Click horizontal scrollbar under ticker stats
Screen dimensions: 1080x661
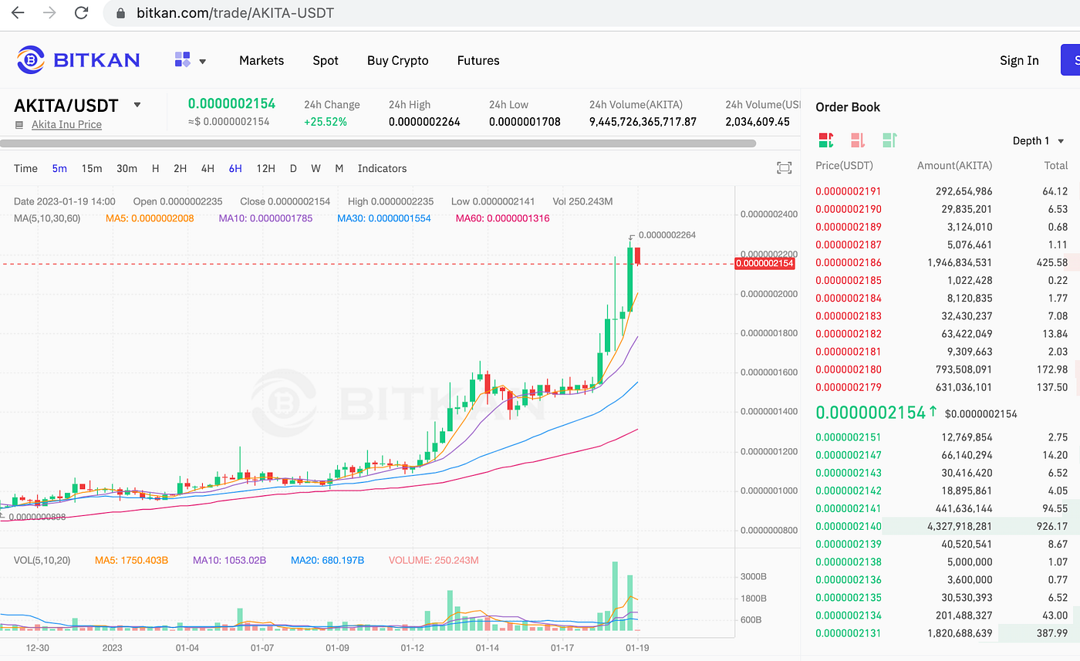click(x=378, y=143)
